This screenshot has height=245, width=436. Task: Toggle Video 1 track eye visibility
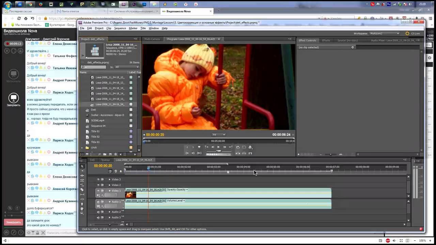(x=98, y=191)
